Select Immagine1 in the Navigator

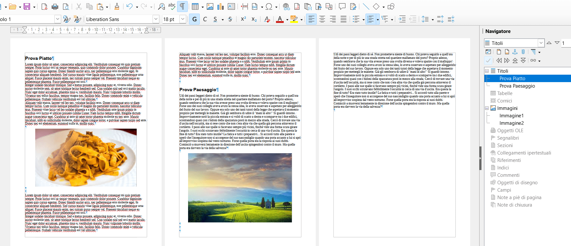pyautogui.click(x=512, y=116)
